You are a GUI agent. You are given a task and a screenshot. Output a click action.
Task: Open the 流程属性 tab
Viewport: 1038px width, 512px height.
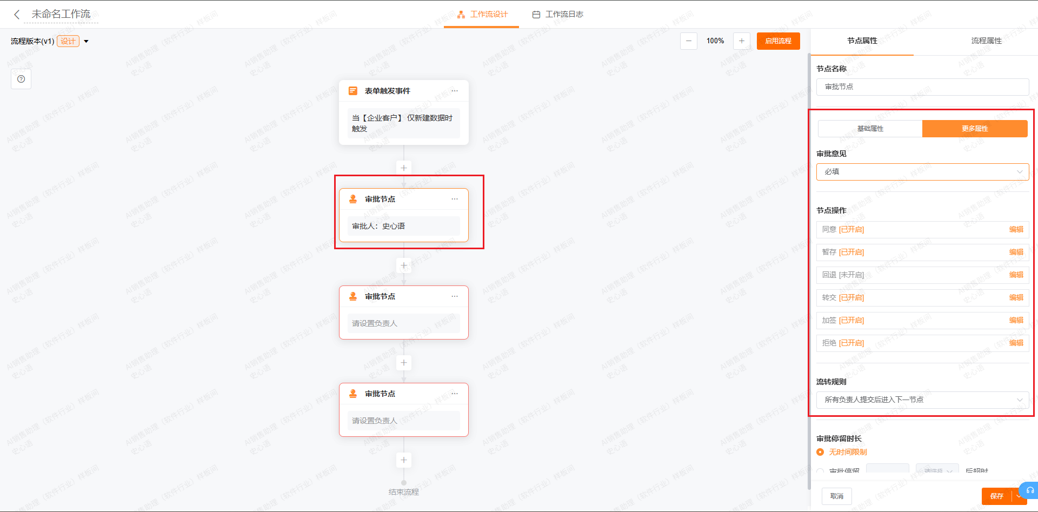[986, 41]
